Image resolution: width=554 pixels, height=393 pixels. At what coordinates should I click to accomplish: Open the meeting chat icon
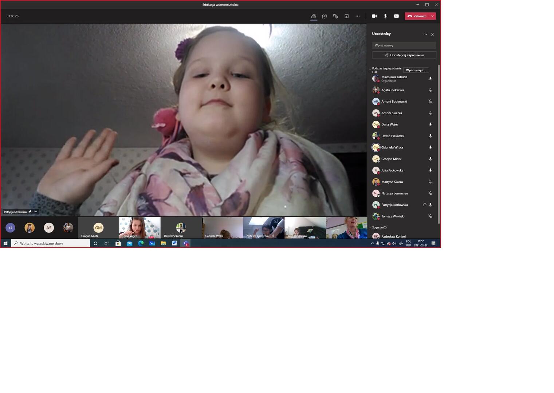coord(325,16)
